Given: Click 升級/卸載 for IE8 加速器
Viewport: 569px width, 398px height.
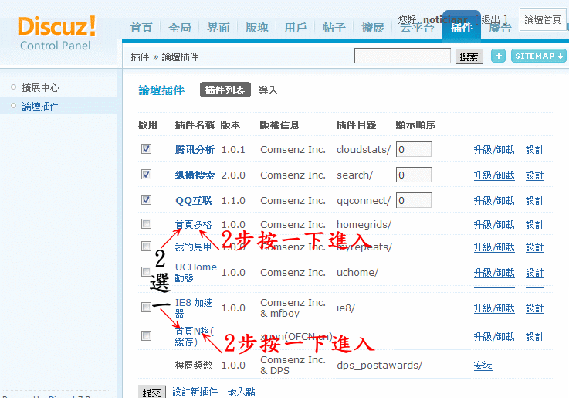Looking at the screenshot, I should coord(494,308).
